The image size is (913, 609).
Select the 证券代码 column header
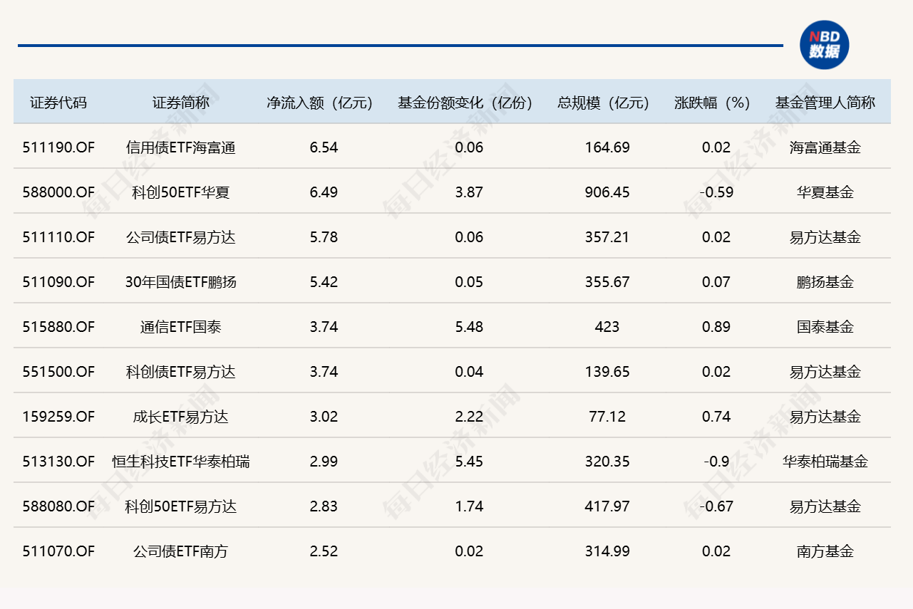(x=58, y=103)
